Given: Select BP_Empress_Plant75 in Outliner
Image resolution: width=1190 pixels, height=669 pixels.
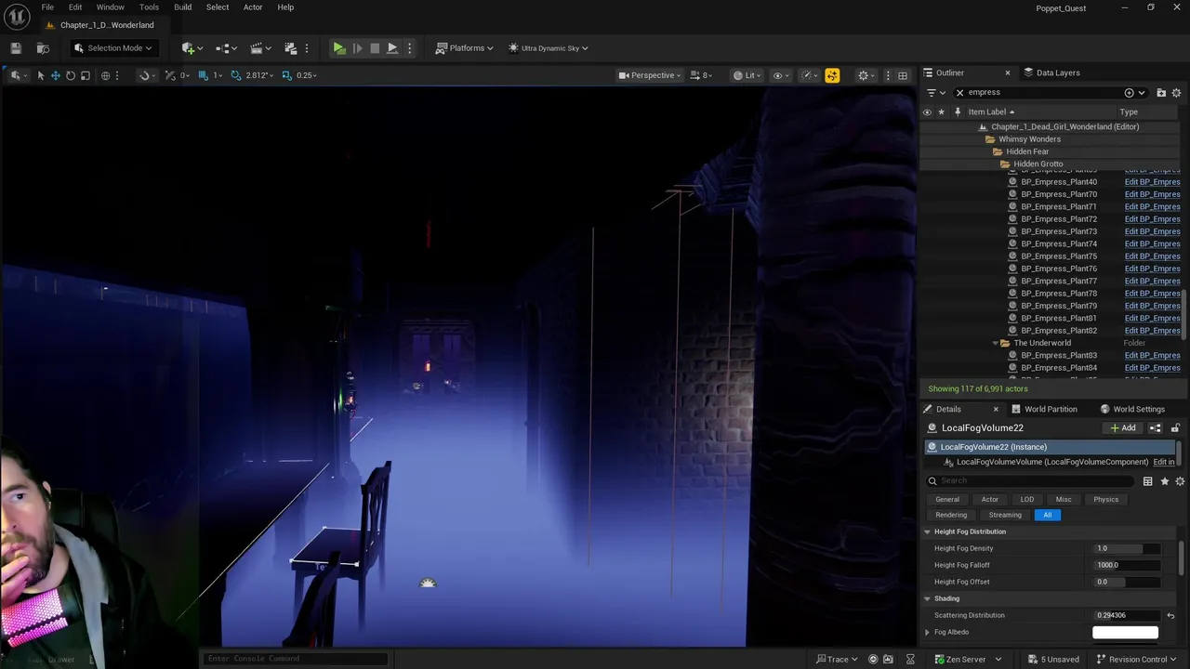Looking at the screenshot, I should coord(1059,256).
